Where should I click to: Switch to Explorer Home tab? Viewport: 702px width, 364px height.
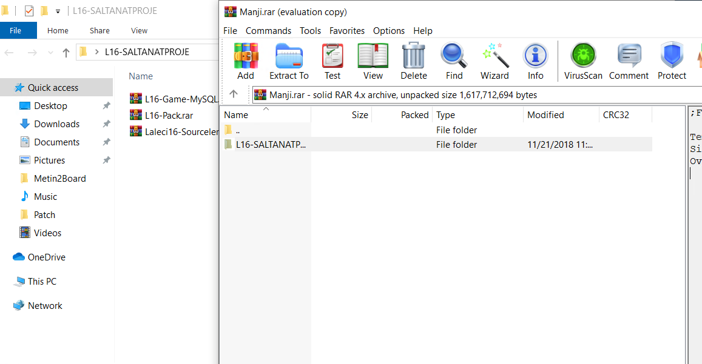(58, 30)
